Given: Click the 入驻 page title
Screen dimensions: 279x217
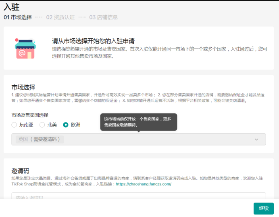Looking at the screenshot, I should pos(11,7).
